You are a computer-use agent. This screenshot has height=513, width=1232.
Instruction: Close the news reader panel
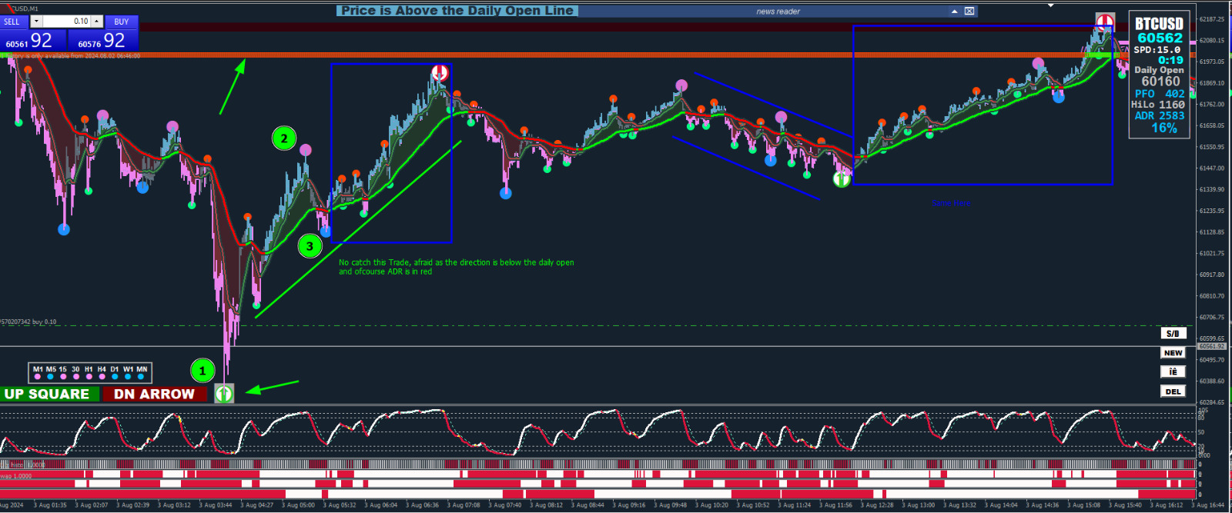point(969,12)
